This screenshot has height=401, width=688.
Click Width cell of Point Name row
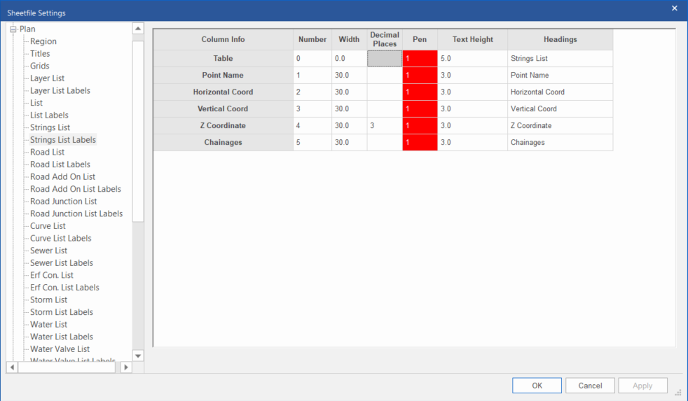349,76
